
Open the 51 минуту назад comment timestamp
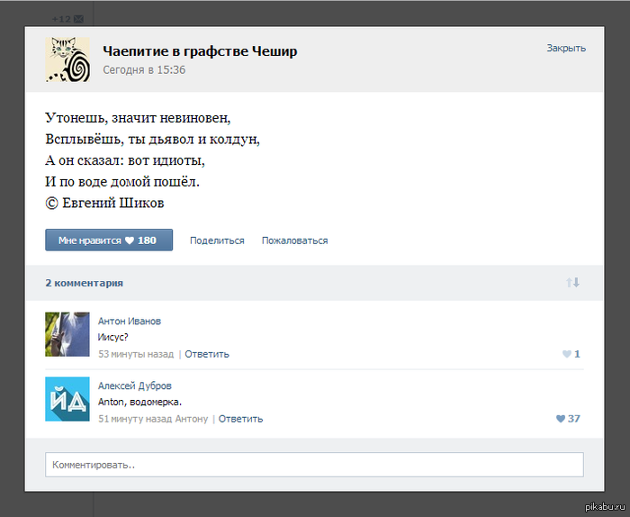[135, 419]
